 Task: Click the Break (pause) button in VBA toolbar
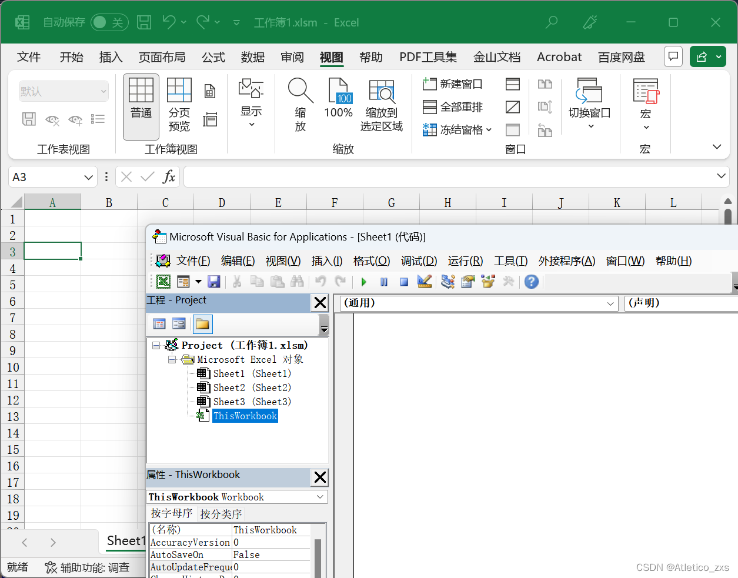384,282
